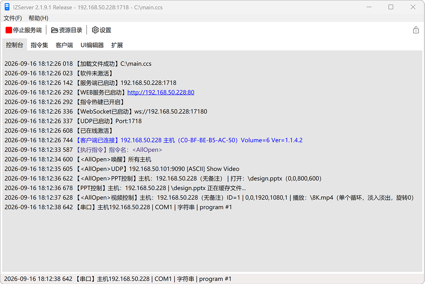
Task: Click the 设置 button label
Action: coord(106,30)
